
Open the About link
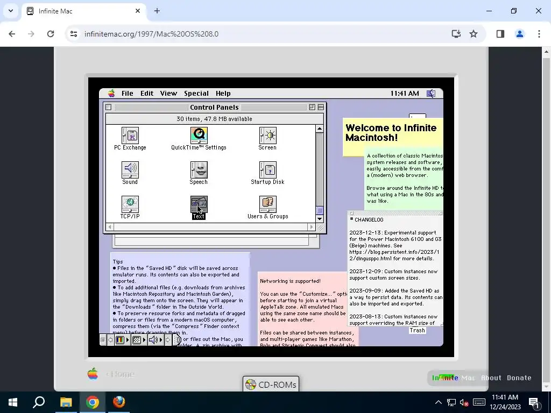[491, 378]
